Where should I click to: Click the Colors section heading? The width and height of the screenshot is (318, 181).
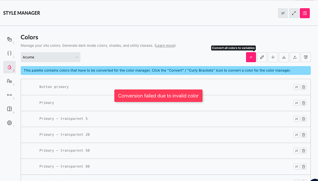(29, 37)
